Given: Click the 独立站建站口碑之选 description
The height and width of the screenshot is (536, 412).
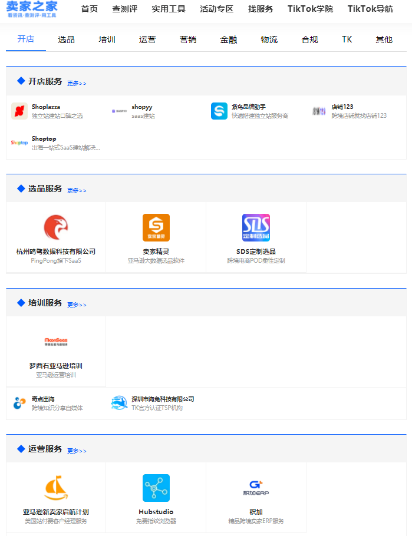Looking at the screenshot, I should point(57,116).
